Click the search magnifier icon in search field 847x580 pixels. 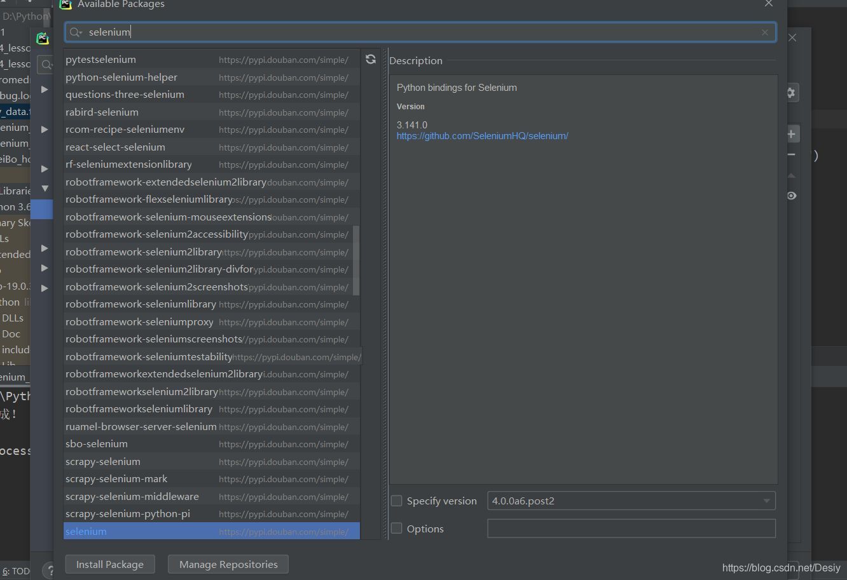76,32
